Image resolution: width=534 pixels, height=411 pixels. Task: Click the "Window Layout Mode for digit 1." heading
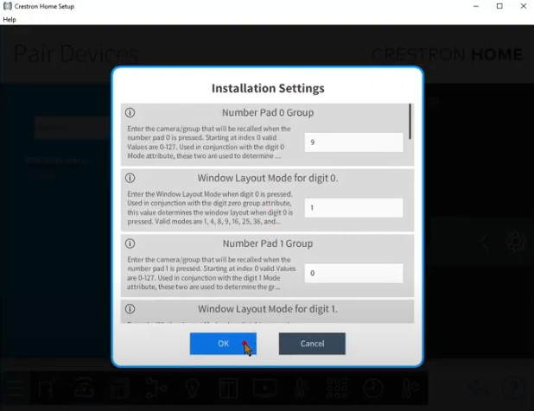point(268,308)
